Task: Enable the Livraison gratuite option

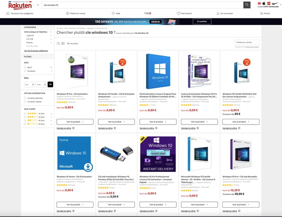Action: pyautogui.click(x=25, y=98)
